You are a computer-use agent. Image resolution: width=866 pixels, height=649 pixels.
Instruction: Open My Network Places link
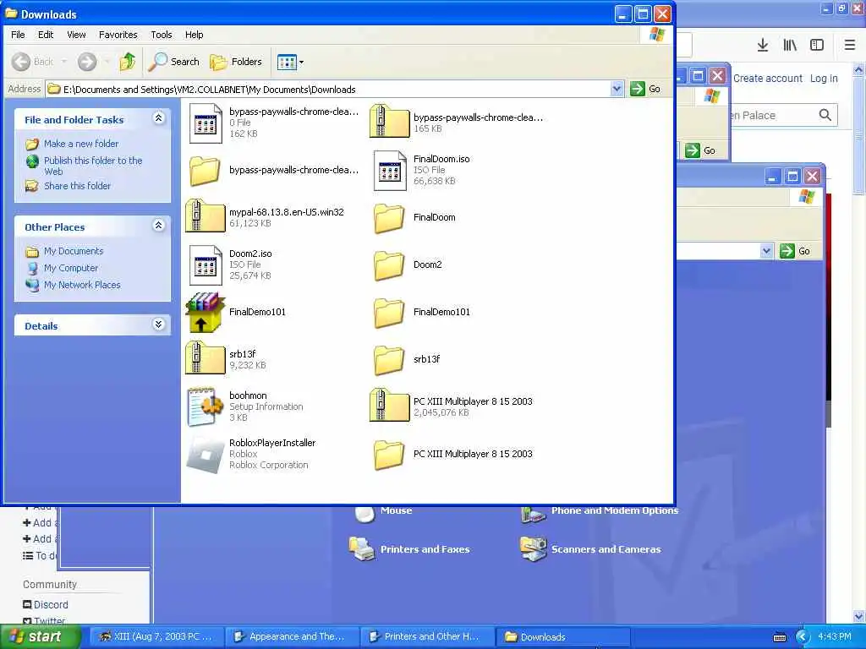click(x=82, y=285)
